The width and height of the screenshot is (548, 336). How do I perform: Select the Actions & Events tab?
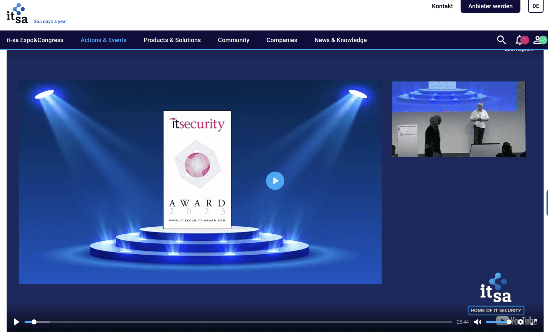(x=103, y=40)
